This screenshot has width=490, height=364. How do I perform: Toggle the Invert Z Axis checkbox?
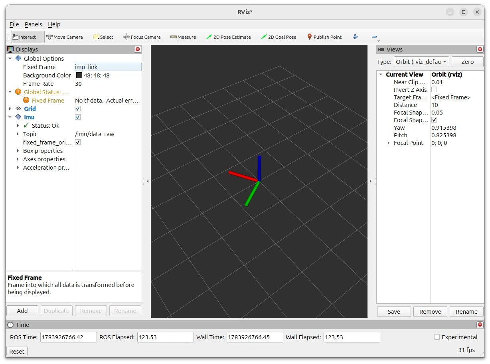click(434, 89)
